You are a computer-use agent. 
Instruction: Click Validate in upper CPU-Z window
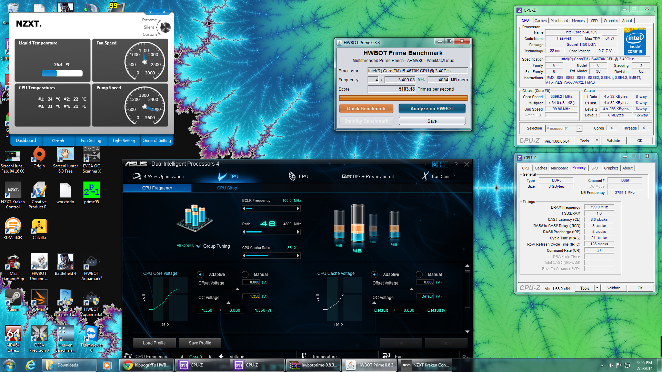point(613,141)
